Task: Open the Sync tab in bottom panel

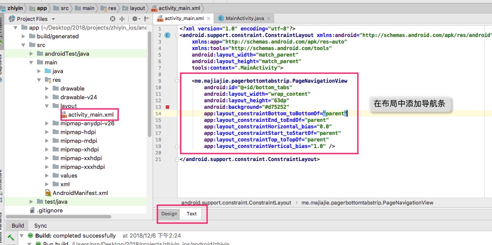Action: 40,225
